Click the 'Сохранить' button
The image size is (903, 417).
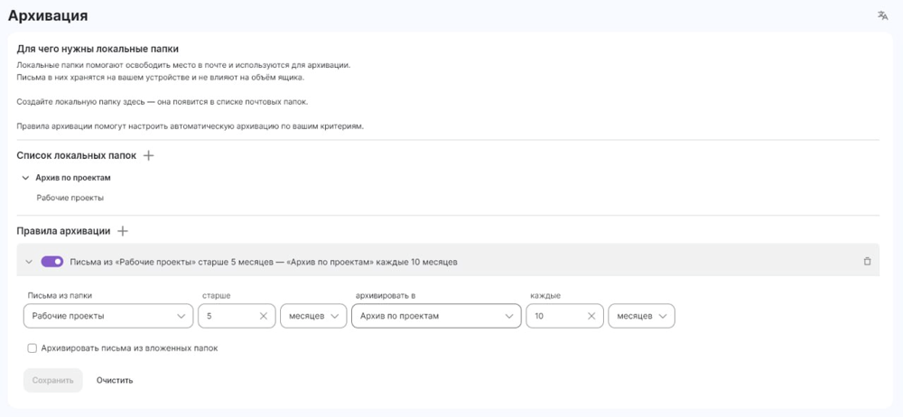click(x=53, y=380)
